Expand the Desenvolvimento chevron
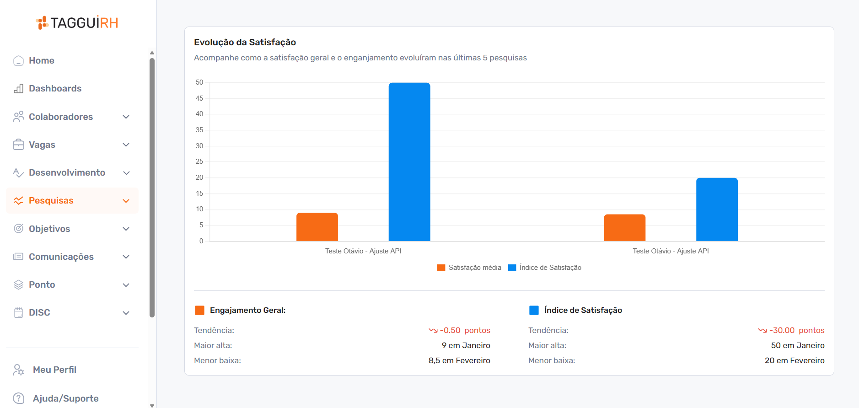The width and height of the screenshot is (859, 408). tap(126, 172)
